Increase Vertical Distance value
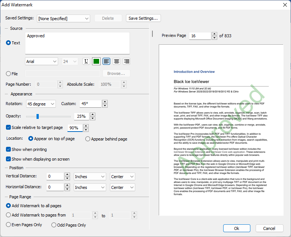291x237 pixels. coord(67,174)
